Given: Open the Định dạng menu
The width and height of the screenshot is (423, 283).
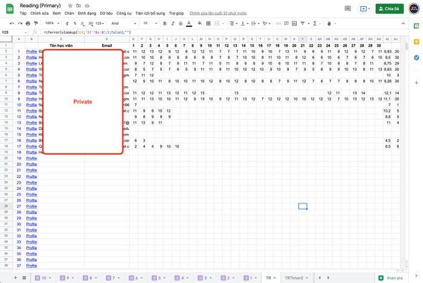Looking at the screenshot, I should tap(86, 13).
